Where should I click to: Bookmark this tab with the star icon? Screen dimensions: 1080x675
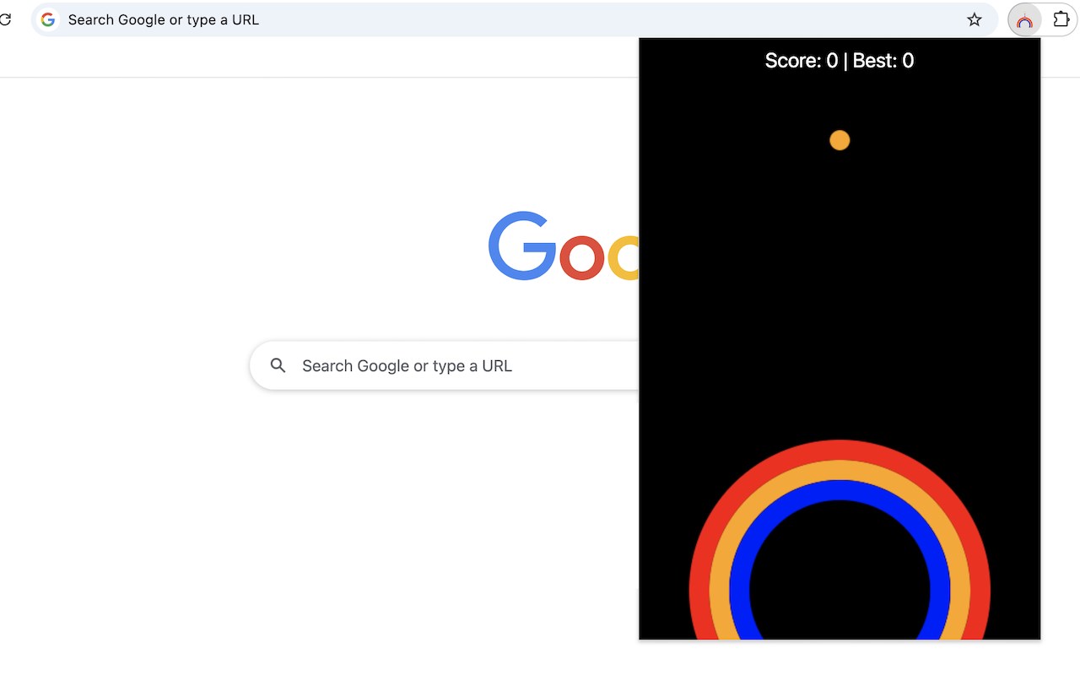(975, 19)
